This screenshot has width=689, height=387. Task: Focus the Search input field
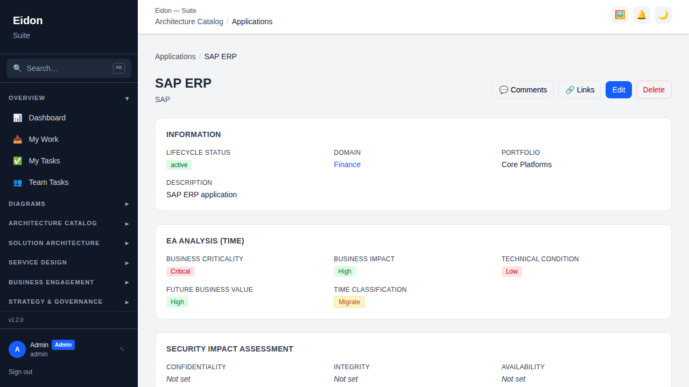(x=69, y=68)
